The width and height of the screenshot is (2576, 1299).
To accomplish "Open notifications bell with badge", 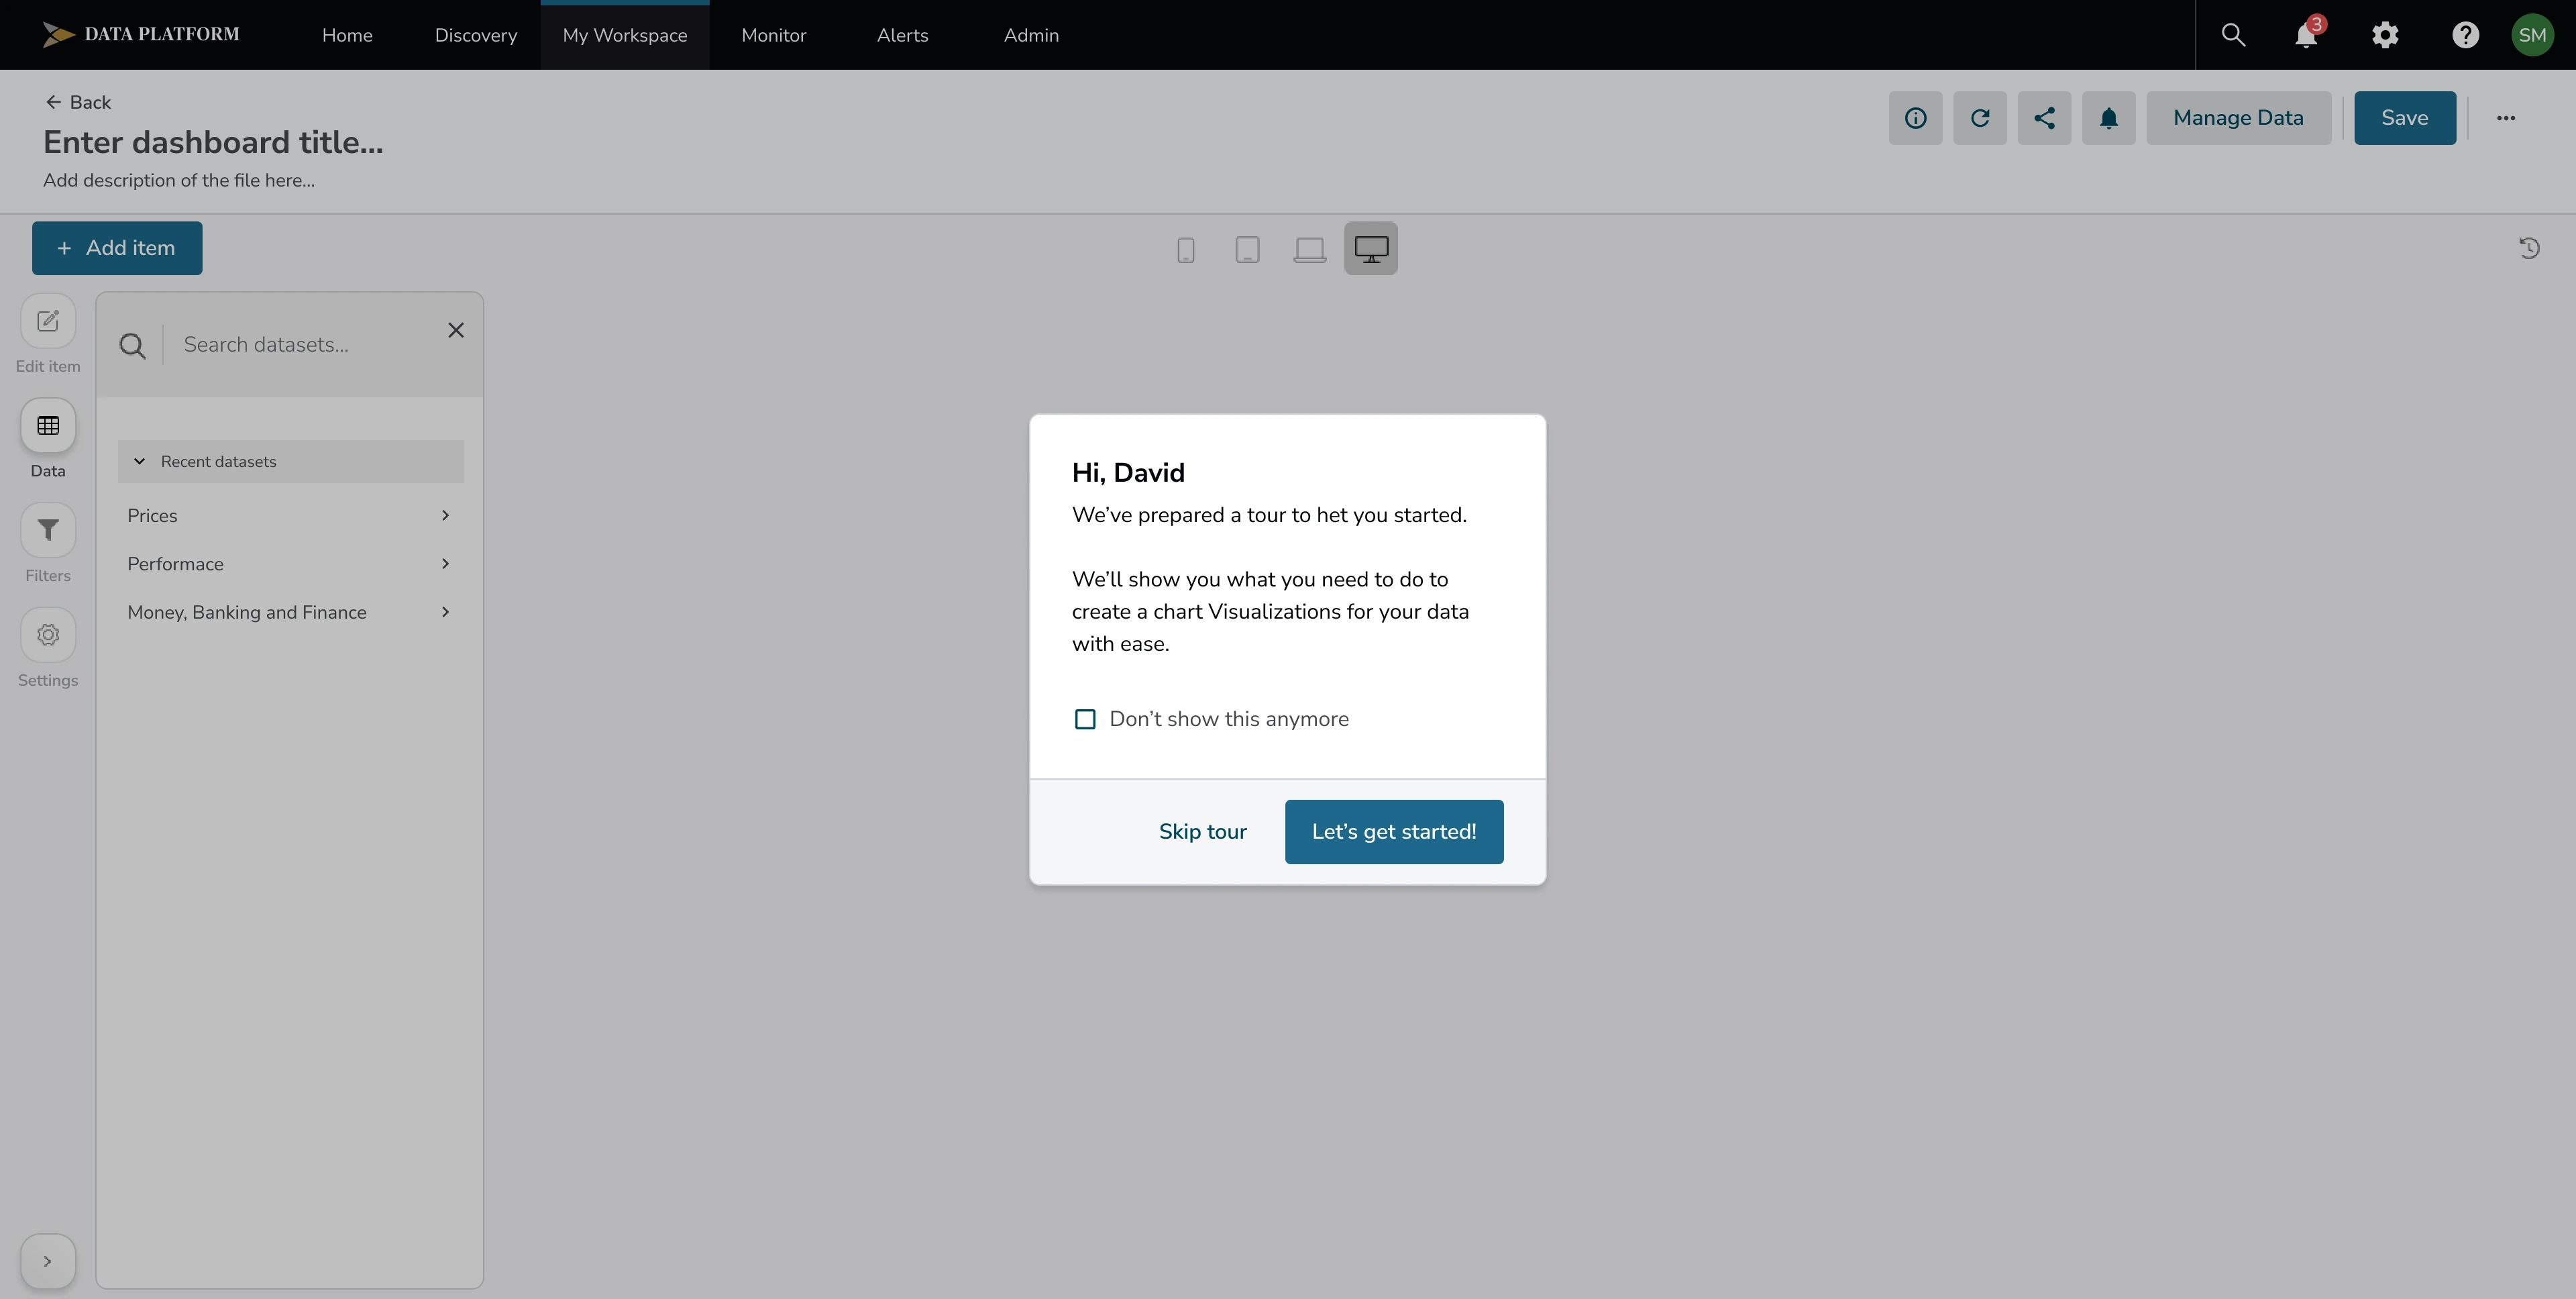I will pos(2307,35).
